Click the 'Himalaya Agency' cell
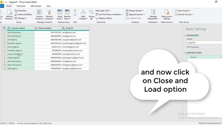Viewport: 222px width, 125px height. point(21,50)
